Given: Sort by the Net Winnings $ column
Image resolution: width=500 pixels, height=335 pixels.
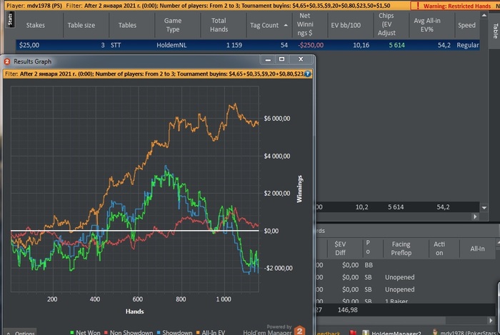Looking at the screenshot, I should (x=305, y=24).
